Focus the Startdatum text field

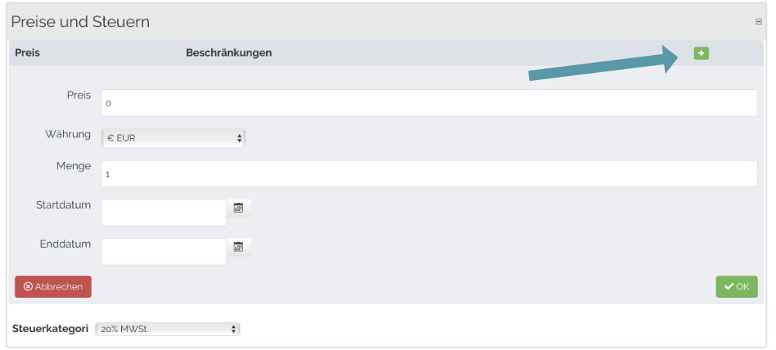click(x=164, y=213)
